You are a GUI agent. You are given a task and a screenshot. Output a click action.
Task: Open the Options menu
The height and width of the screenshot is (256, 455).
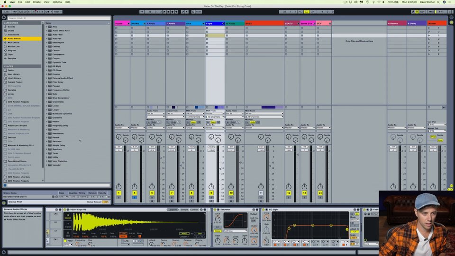click(x=57, y=2)
